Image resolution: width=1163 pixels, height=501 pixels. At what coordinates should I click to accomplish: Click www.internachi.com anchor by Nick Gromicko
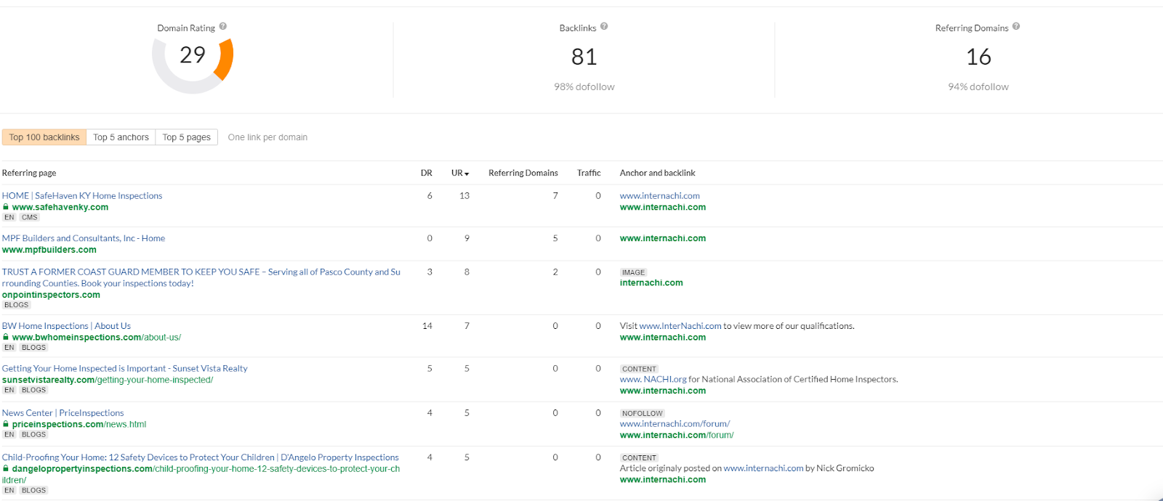764,468
